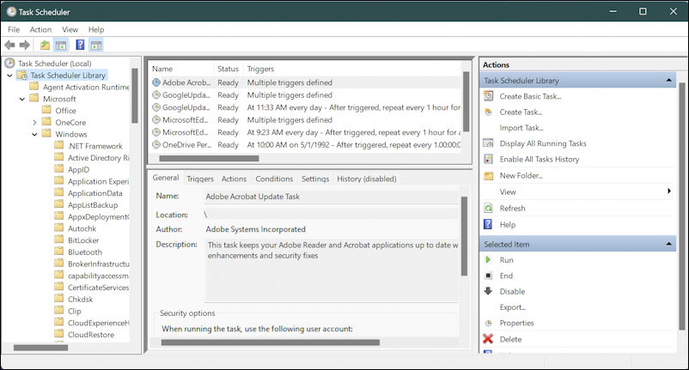The height and width of the screenshot is (370, 689).
Task: Click the Import Task... action
Action: point(521,128)
